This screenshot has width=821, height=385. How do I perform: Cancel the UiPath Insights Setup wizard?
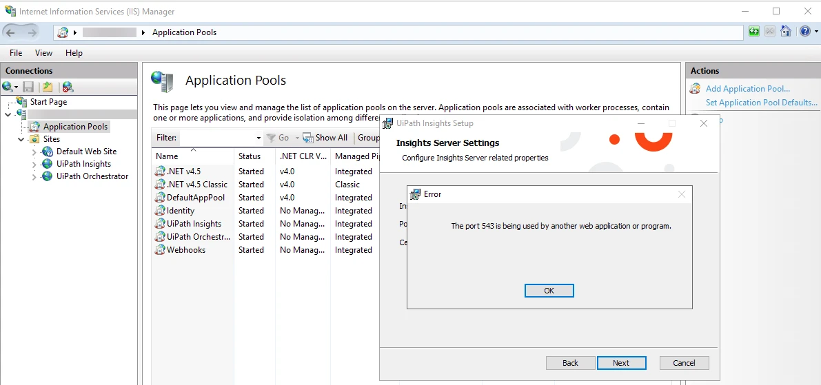[x=684, y=363]
